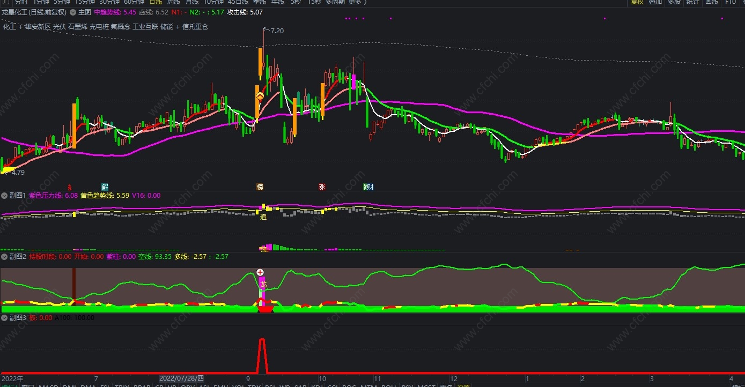Click the 中趋势线: 5.45 indicator value
This screenshot has height=387, width=745.
pyautogui.click(x=115, y=12)
